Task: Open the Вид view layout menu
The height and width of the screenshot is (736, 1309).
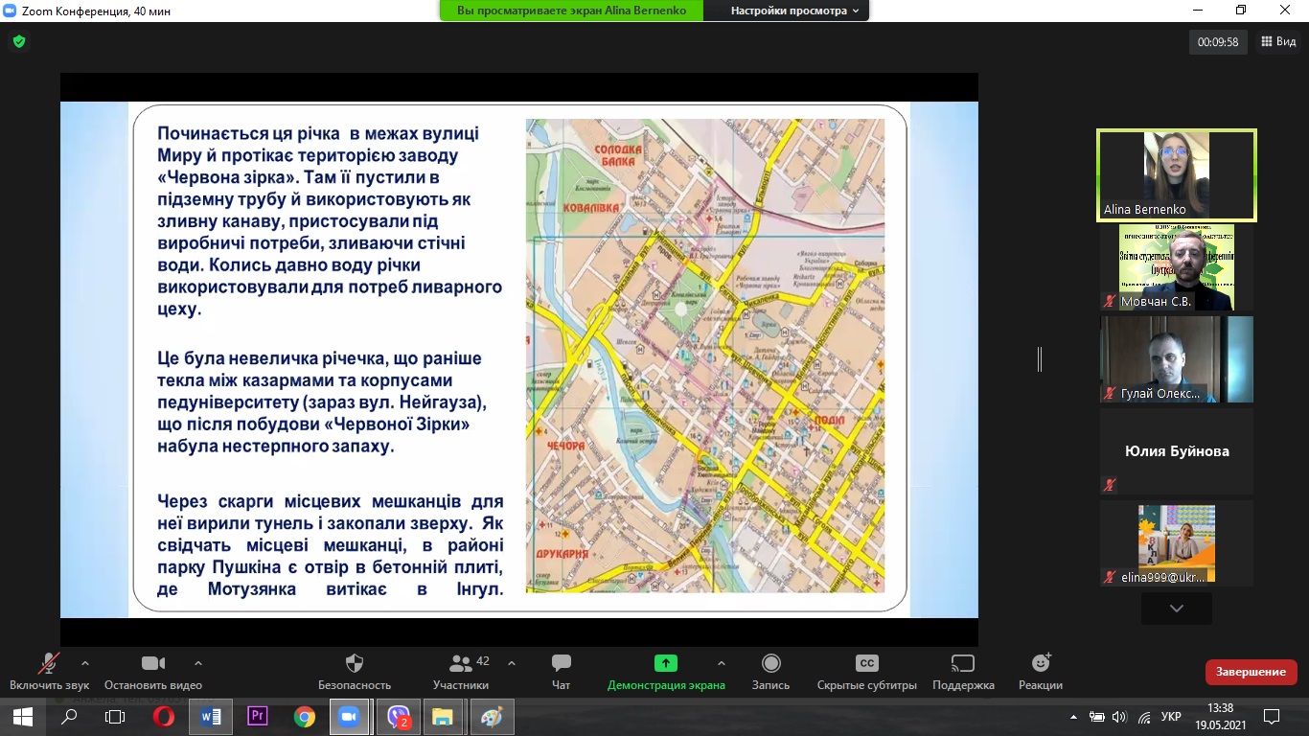Action: pos(1278,42)
